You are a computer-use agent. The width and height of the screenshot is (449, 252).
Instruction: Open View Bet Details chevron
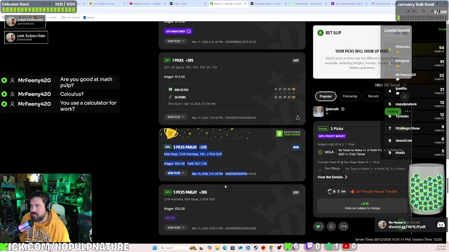[346, 177]
